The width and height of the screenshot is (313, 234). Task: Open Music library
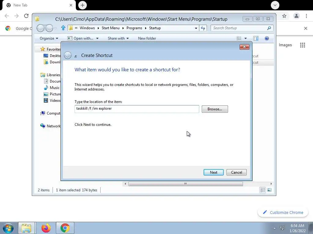point(52,87)
